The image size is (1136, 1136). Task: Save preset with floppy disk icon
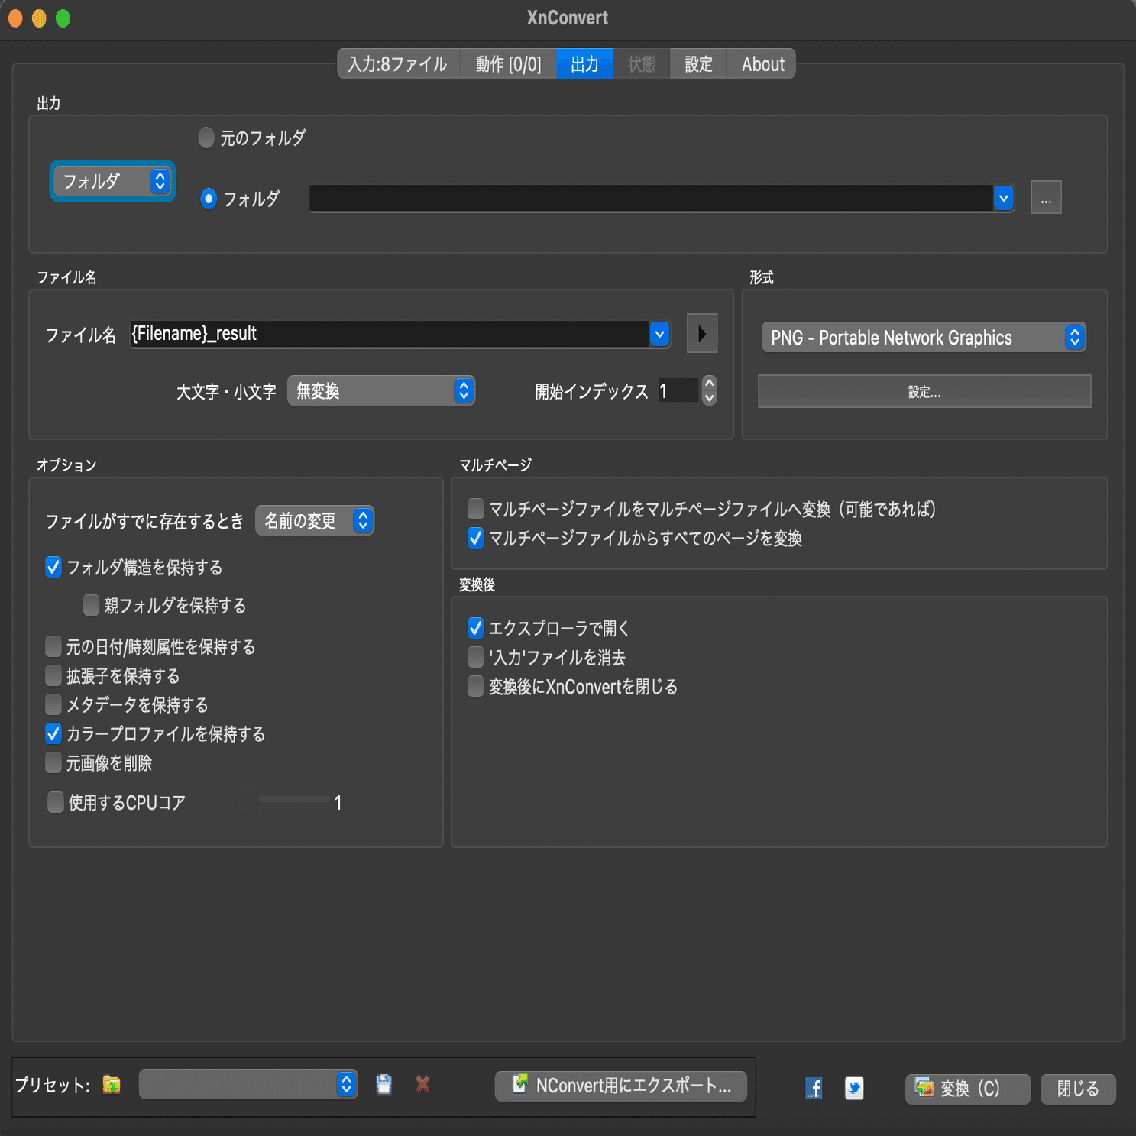tap(384, 1084)
